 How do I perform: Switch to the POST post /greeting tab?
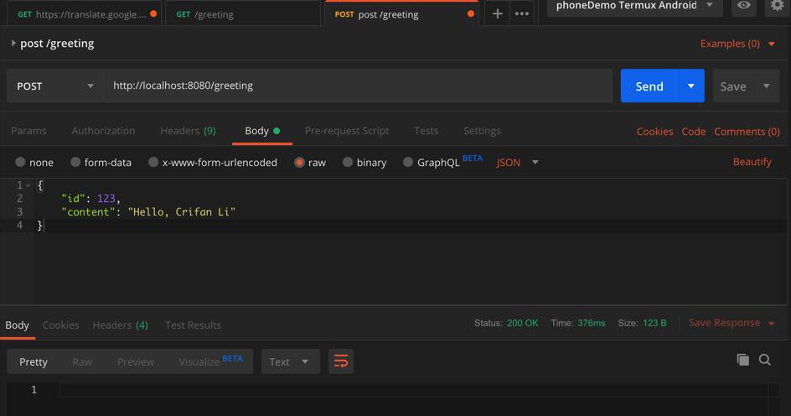pos(401,14)
